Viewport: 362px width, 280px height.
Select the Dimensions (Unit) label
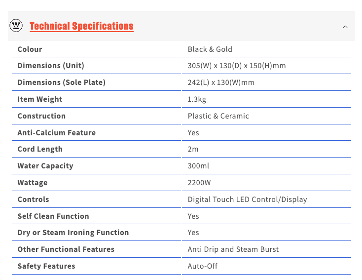coord(51,66)
